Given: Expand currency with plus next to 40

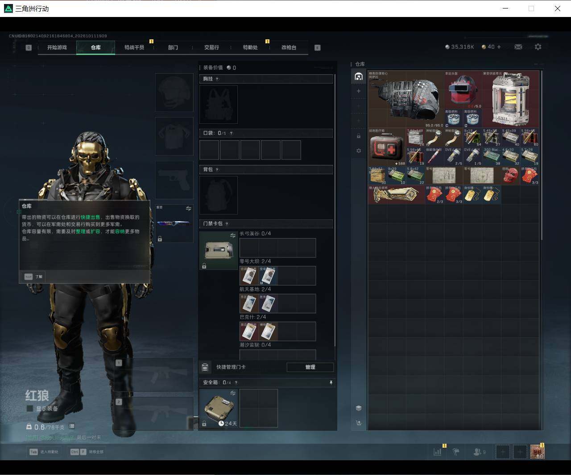Looking at the screenshot, I should point(499,47).
